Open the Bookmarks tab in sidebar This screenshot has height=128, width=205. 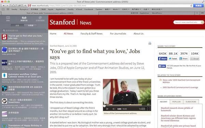click(8, 19)
